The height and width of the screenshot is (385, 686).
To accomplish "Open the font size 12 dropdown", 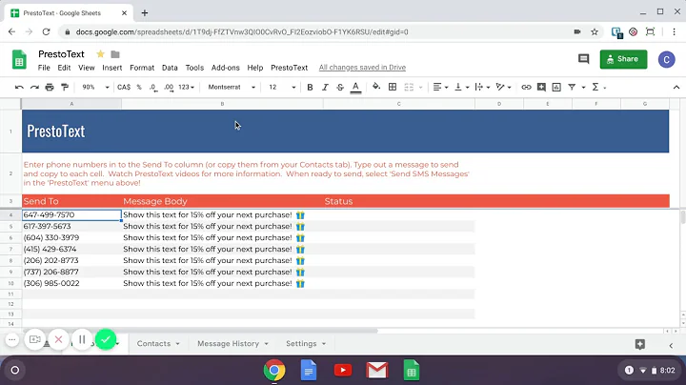I will click(282, 87).
